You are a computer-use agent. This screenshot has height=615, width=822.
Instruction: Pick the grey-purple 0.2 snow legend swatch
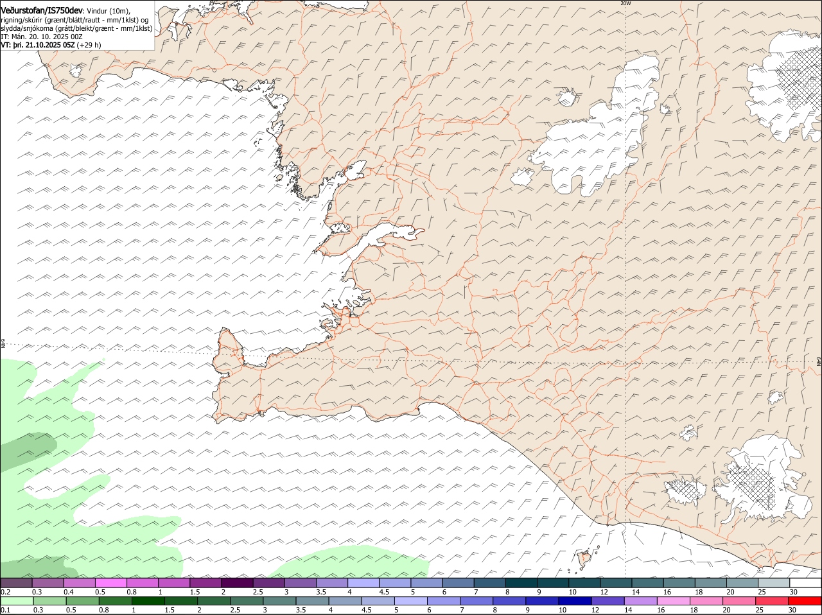tap(16, 582)
